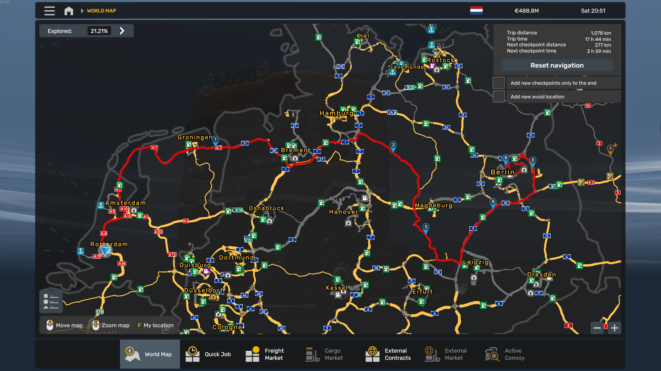
Task: Click the player location arrow at Rotterdam
Action: point(105,250)
